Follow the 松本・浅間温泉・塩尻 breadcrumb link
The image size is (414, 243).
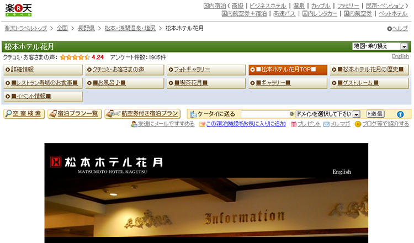pyautogui.click(x=130, y=28)
